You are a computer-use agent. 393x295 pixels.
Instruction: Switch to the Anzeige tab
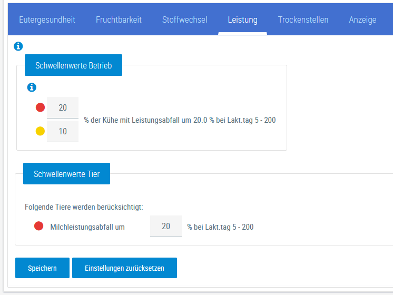[x=362, y=20]
